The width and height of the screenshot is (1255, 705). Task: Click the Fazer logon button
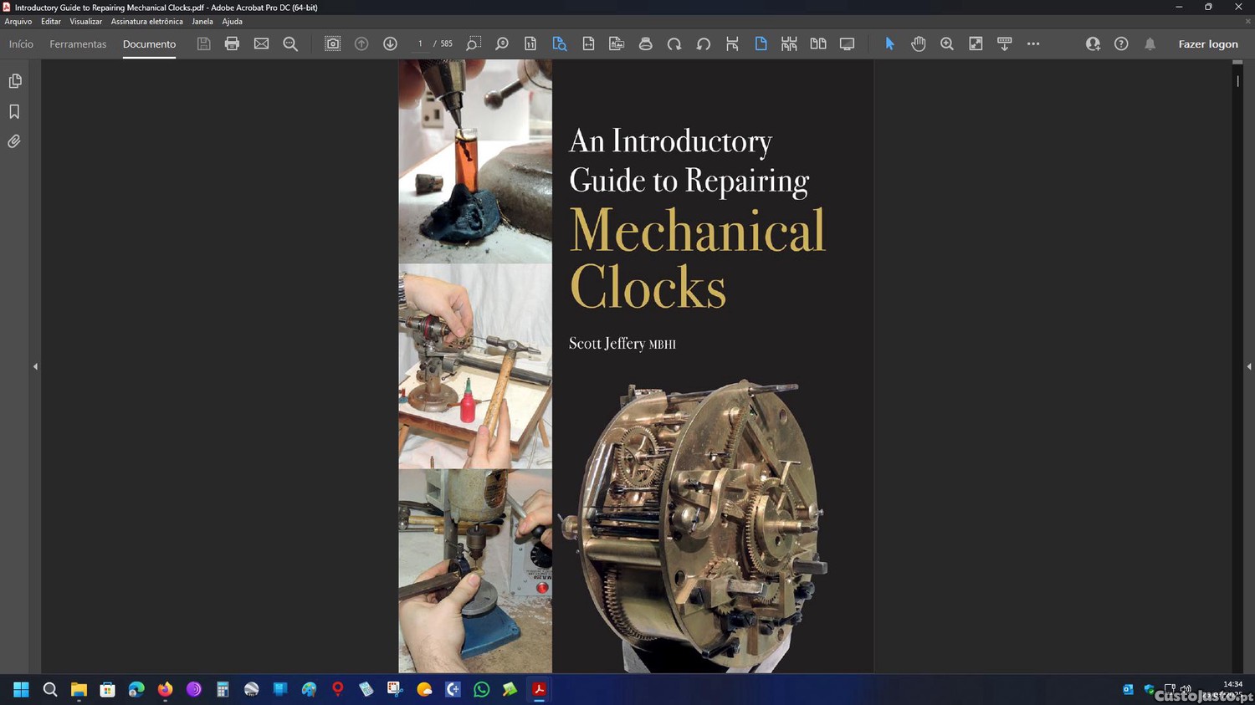coord(1207,43)
